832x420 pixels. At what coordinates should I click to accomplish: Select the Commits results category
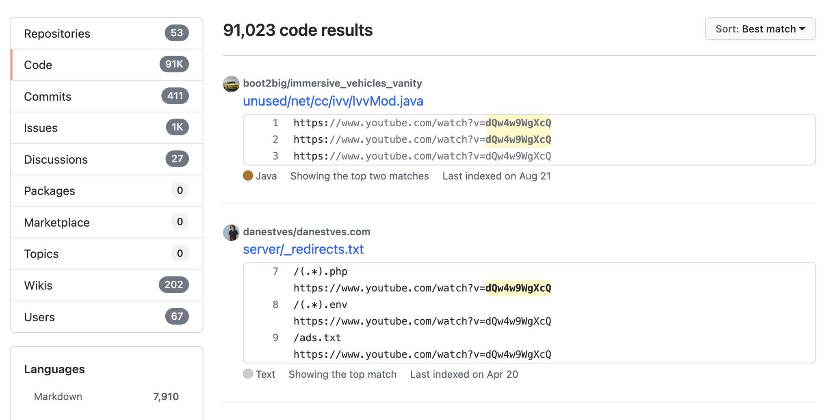(x=106, y=96)
